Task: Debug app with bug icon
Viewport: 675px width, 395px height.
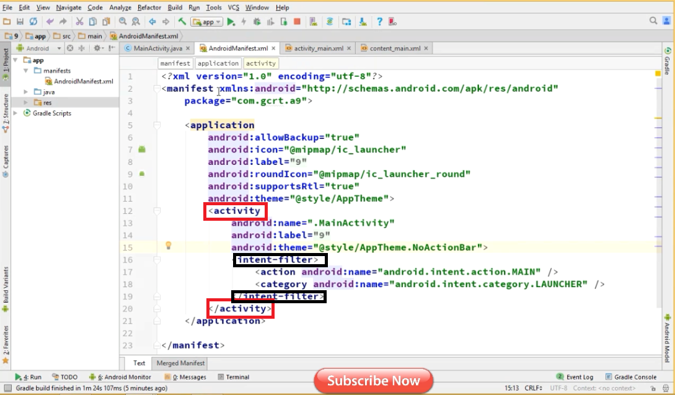Action: [x=257, y=22]
